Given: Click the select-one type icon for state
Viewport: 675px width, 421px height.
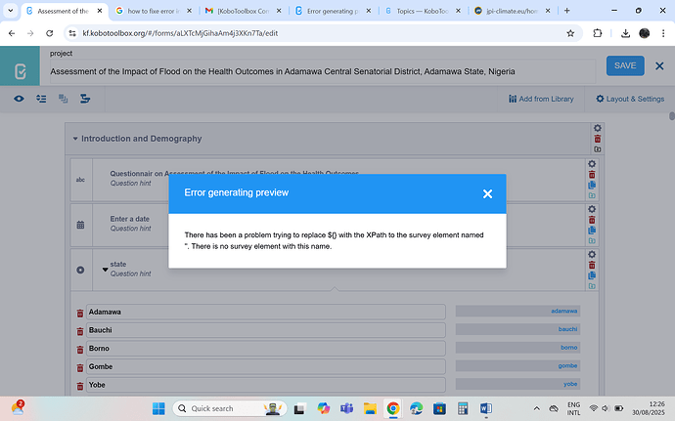Looking at the screenshot, I should [x=80, y=270].
